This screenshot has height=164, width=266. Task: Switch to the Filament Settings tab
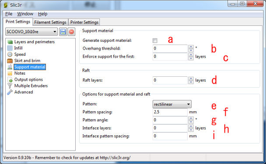coord(50,22)
